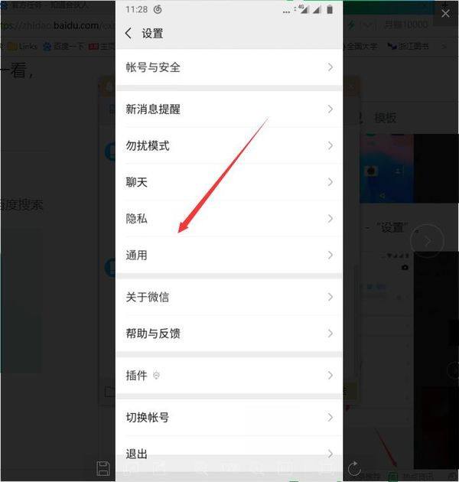Tap the swirl icon beside the clock
Screen dimensions: 459x482
pos(158,9)
